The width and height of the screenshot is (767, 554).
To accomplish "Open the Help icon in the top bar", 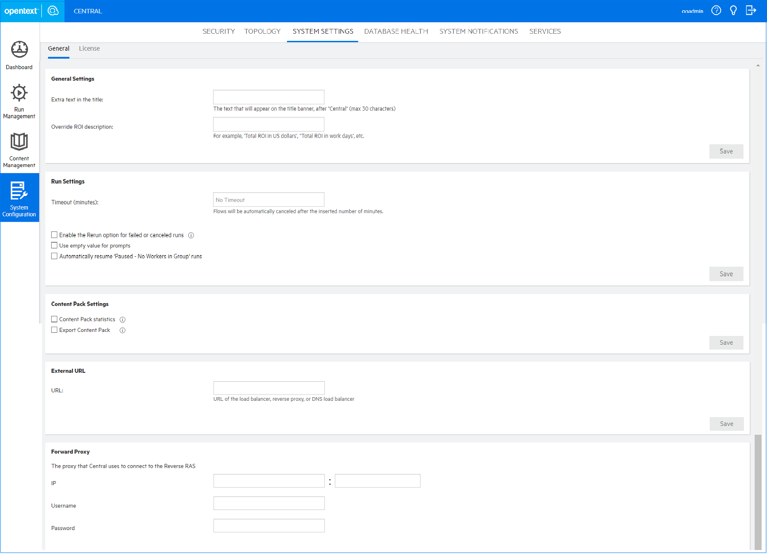I will click(x=716, y=10).
